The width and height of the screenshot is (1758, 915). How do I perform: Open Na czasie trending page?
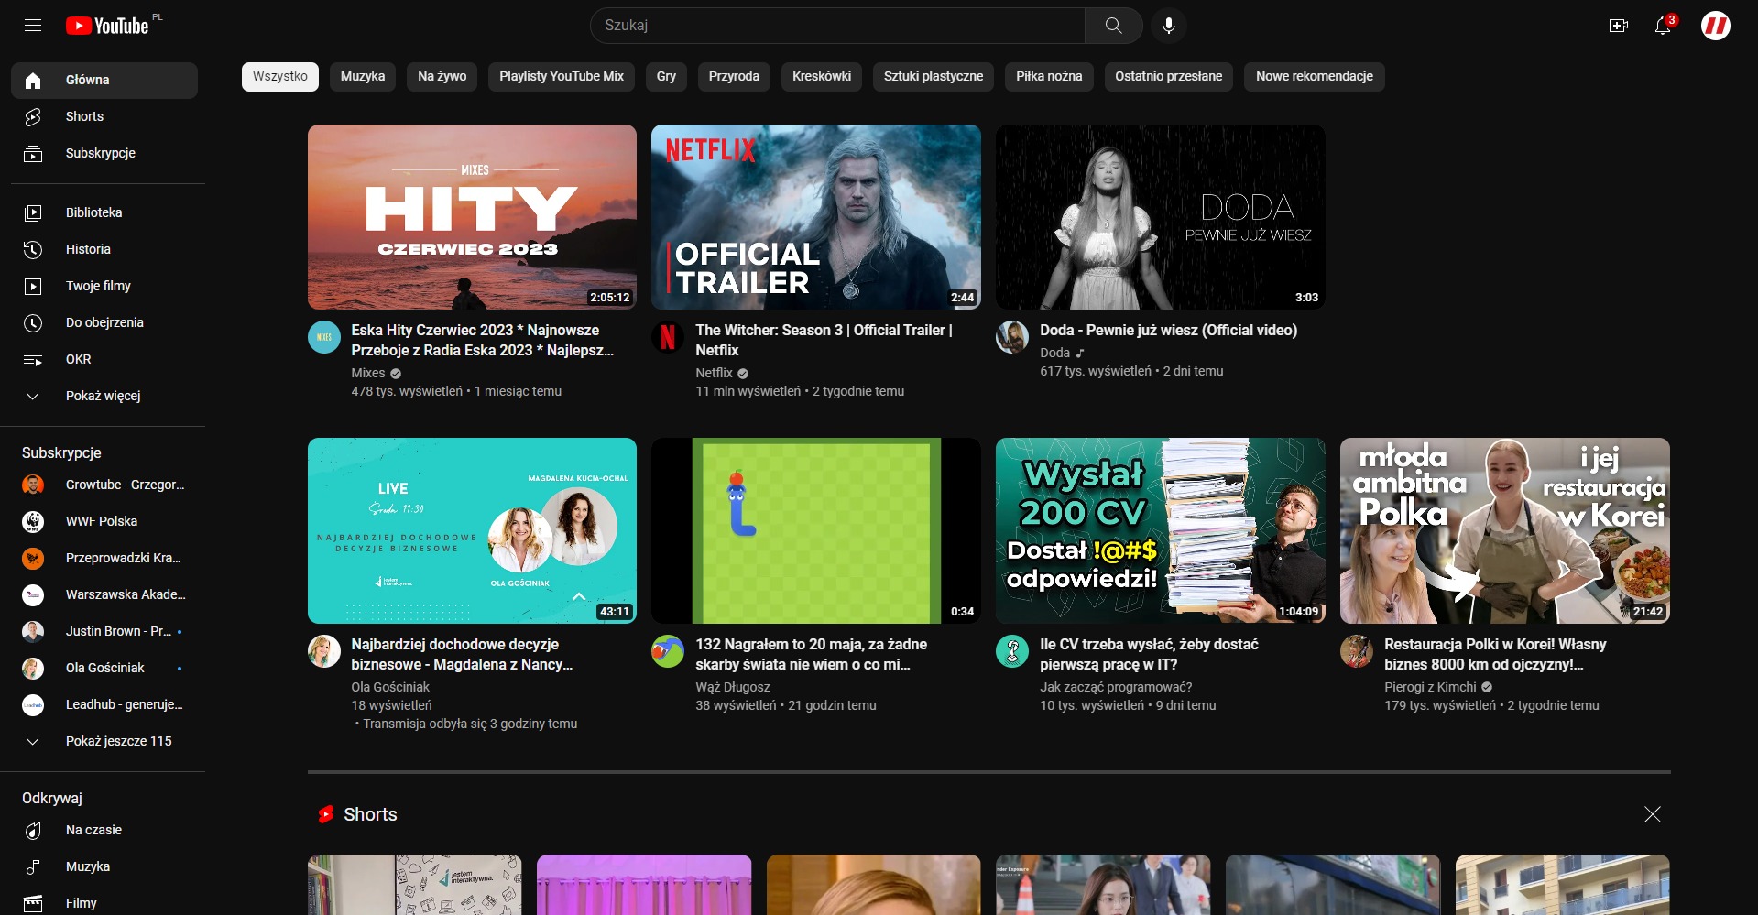(104, 830)
